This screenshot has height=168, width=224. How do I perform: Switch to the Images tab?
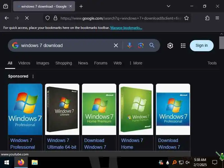[x=43, y=63]
